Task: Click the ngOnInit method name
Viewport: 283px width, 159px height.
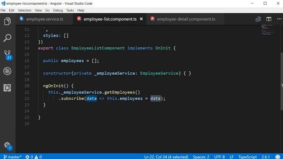Action: [x=53, y=86]
